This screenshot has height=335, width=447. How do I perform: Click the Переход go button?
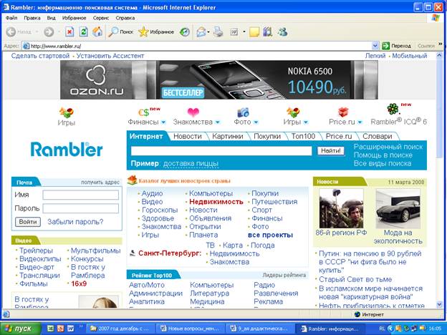[396, 46]
